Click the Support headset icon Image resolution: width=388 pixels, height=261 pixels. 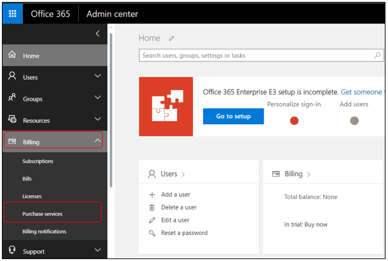coord(12,250)
